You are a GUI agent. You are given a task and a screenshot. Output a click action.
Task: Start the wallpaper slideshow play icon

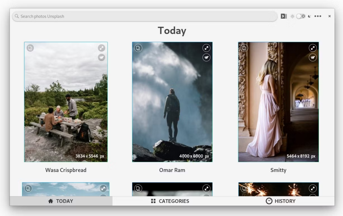tap(284, 16)
